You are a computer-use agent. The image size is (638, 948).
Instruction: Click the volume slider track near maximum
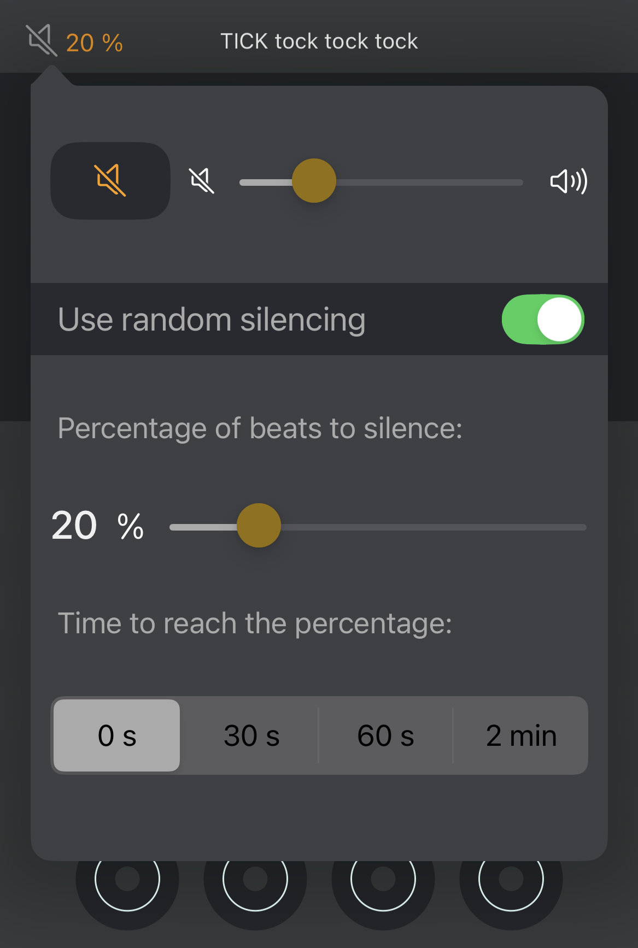coord(508,182)
